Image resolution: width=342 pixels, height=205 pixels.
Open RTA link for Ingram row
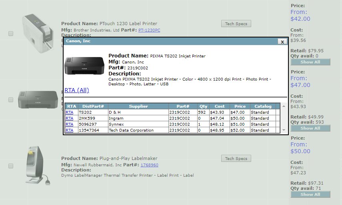(69, 118)
